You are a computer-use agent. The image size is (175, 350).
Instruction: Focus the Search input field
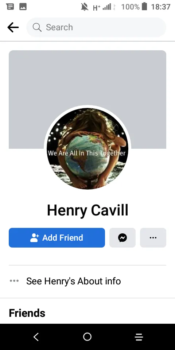click(96, 27)
